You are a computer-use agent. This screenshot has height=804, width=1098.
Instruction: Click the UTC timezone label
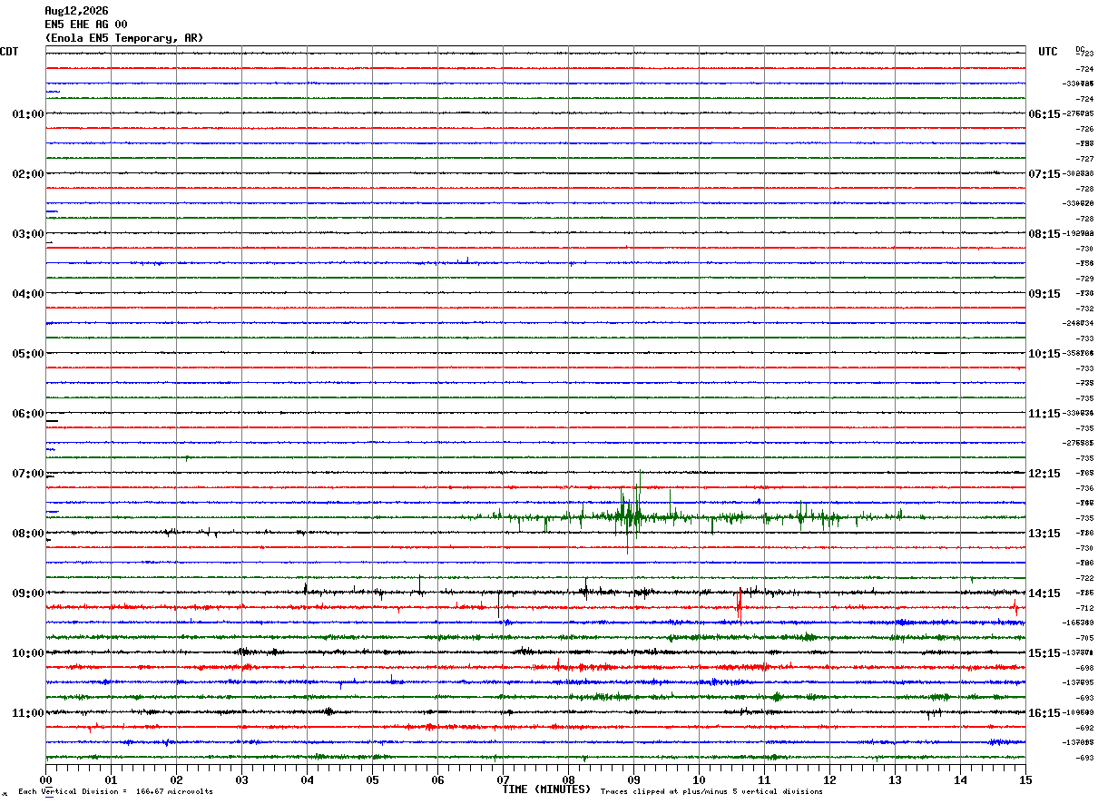[1048, 52]
